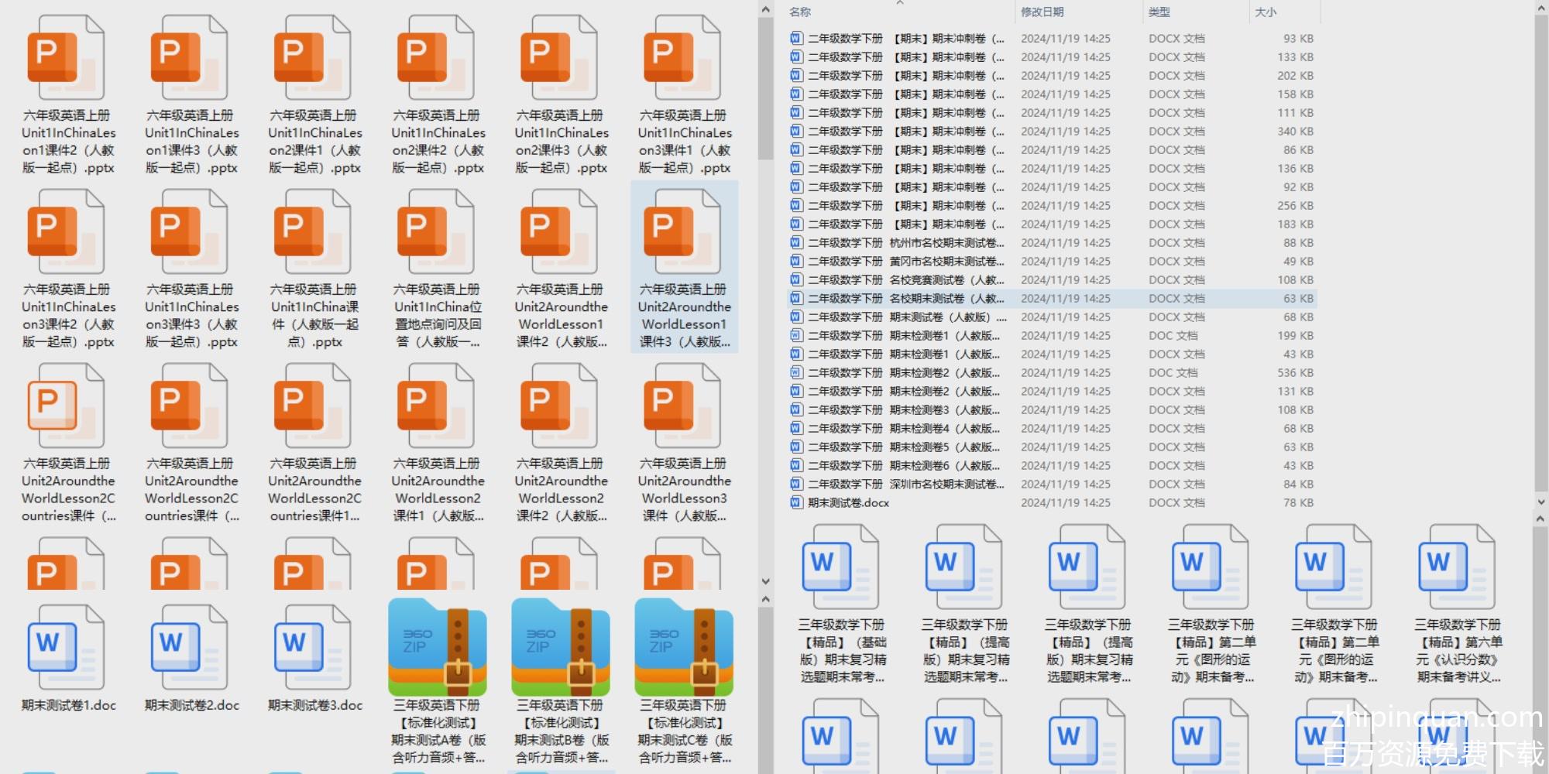The width and height of the screenshot is (1549, 774).
Task: Click the sort chevron above 名称 column
Action: coord(900,3)
